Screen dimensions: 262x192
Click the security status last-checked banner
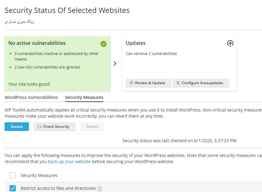(179, 141)
